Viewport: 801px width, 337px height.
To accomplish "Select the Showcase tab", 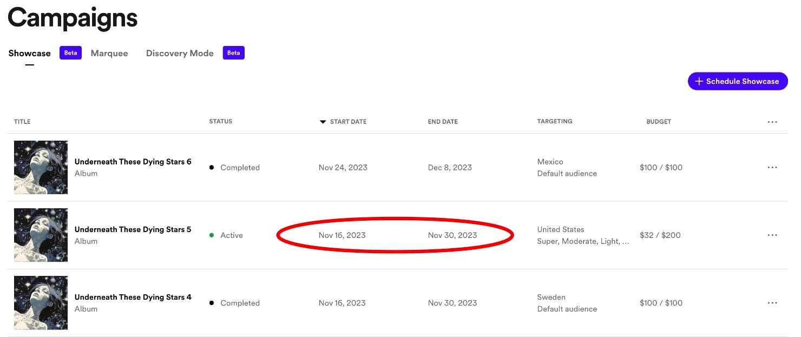I will point(30,53).
